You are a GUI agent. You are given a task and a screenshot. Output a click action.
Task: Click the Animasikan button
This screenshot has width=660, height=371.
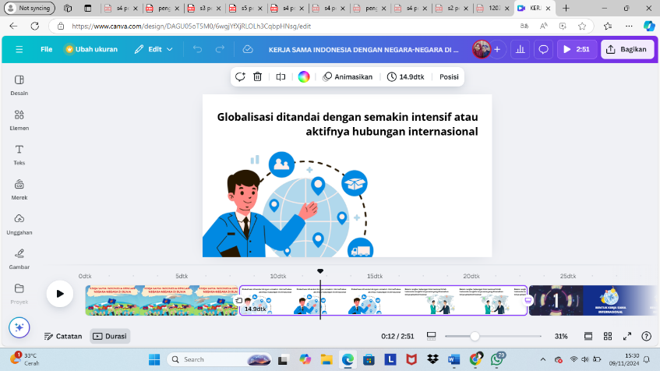(x=348, y=77)
